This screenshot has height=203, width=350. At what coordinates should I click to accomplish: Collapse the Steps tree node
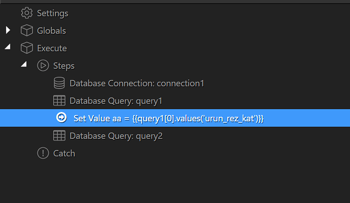tap(24, 65)
